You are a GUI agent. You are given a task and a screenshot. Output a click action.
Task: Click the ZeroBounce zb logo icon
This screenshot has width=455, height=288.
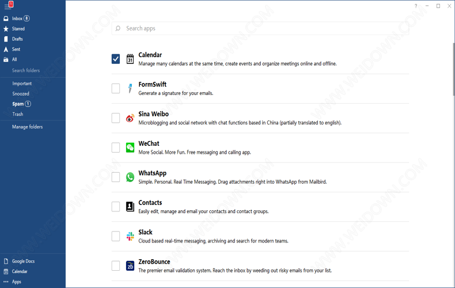[x=130, y=266]
